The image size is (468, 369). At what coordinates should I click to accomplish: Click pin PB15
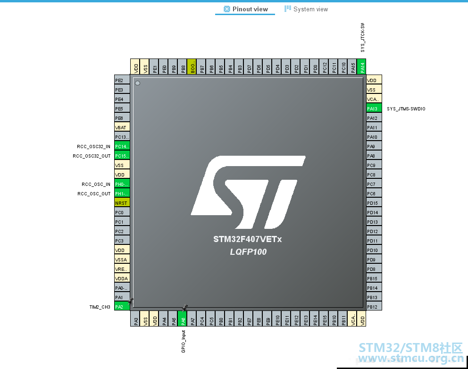pos(374,278)
